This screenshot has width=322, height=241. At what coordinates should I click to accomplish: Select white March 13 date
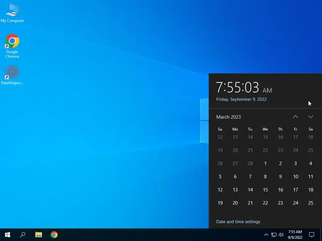pyautogui.click(x=235, y=190)
